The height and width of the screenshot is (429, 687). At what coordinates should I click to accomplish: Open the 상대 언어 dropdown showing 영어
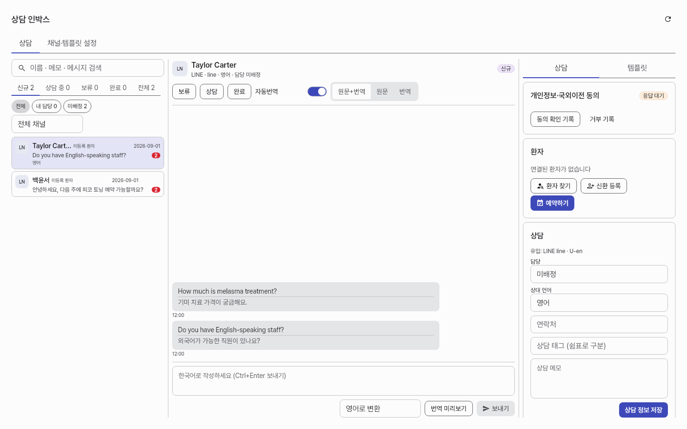[x=599, y=303]
